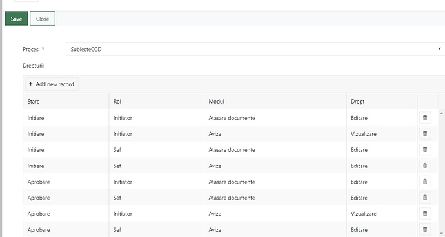The width and height of the screenshot is (445, 237).
Task: Click the Save button
Action: [16, 19]
